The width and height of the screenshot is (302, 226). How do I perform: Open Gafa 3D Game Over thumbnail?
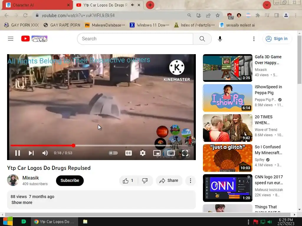point(227,68)
